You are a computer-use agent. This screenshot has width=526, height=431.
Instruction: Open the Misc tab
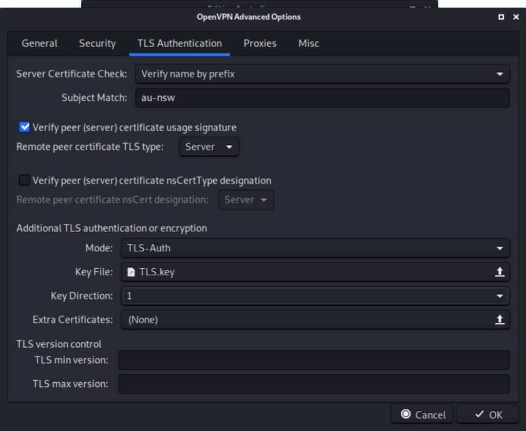click(309, 43)
